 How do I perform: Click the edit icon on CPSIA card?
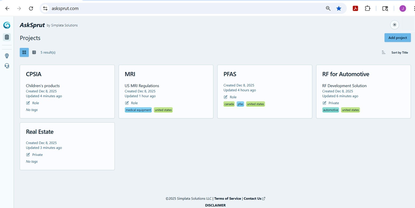[28, 103]
